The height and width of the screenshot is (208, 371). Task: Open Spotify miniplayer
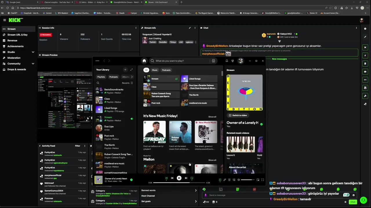[x=258, y=180]
